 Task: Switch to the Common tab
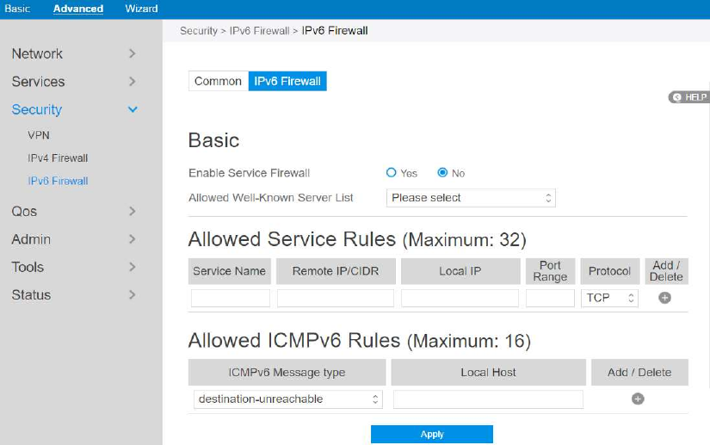(218, 81)
